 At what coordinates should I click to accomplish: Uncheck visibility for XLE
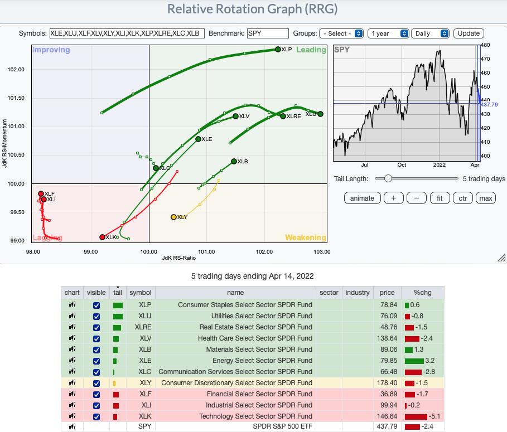click(96, 361)
